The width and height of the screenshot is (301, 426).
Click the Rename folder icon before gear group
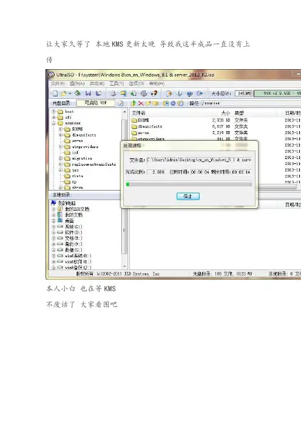click(155, 103)
